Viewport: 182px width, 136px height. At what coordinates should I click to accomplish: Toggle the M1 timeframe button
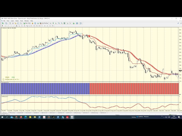pos(31,26)
